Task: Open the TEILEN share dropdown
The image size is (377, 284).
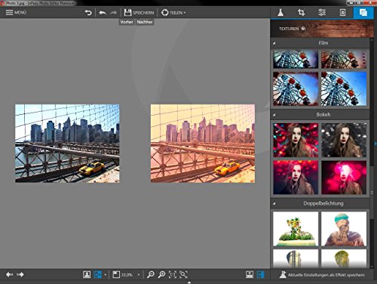Action: (x=173, y=12)
